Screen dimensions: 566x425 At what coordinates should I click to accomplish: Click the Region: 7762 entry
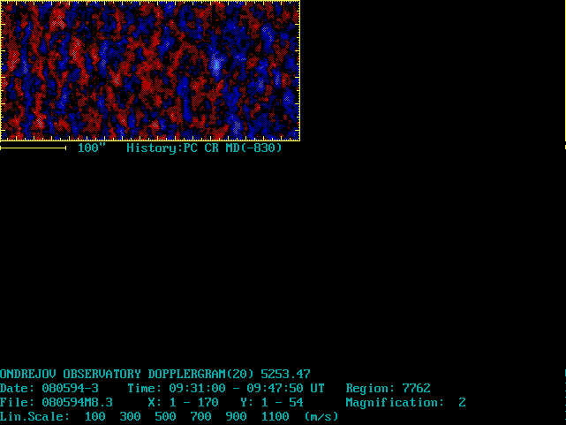[388, 388]
